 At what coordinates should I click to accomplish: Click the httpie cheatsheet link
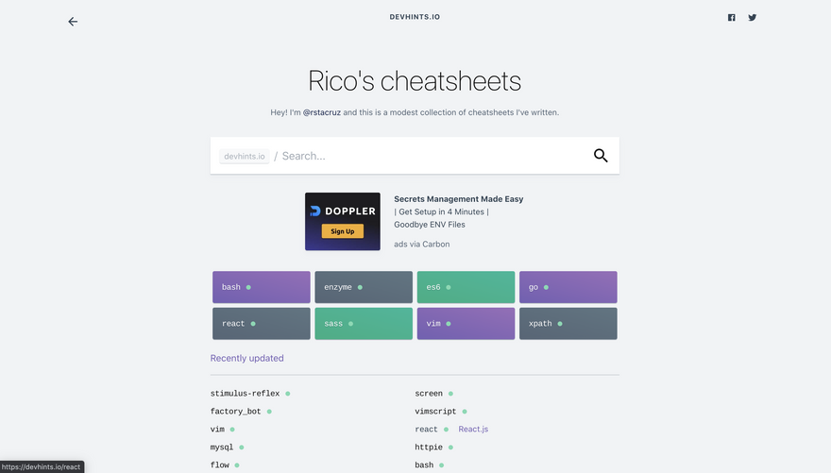pos(429,448)
